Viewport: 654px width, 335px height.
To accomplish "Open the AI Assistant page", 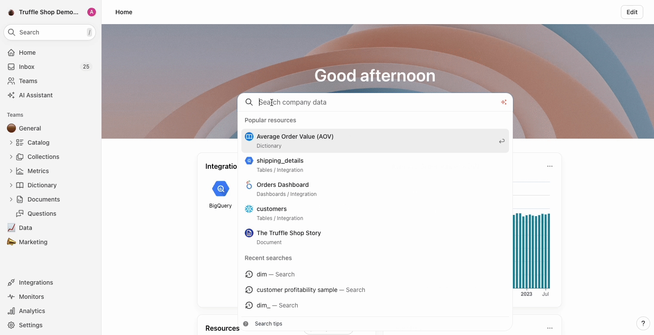I will [36, 95].
